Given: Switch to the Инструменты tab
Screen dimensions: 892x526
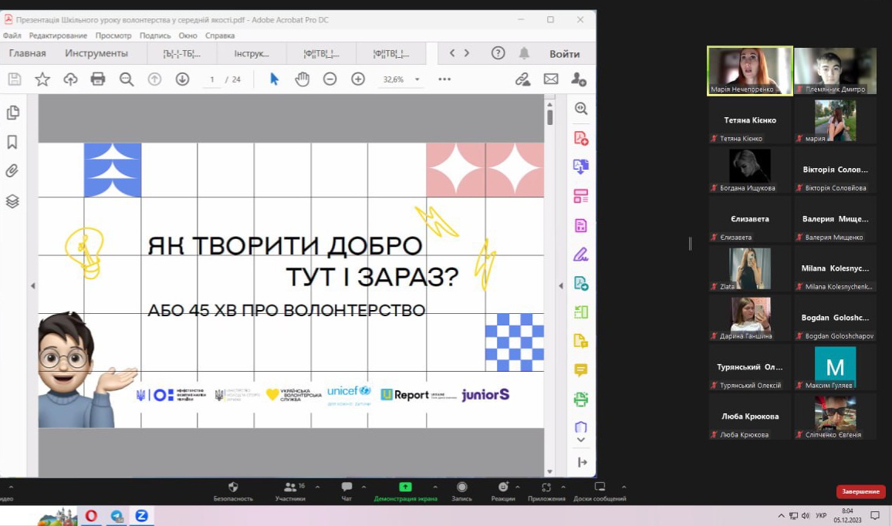Looking at the screenshot, I should pyautogui.click(x=96, y=53).
